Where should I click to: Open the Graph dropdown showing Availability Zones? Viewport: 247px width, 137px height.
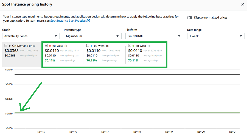click(x=31, y=36)
